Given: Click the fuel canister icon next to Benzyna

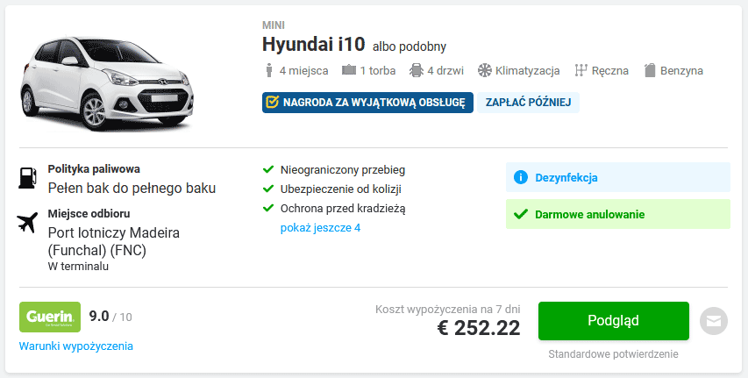Looking at the screenshot, I should point(649,71).
